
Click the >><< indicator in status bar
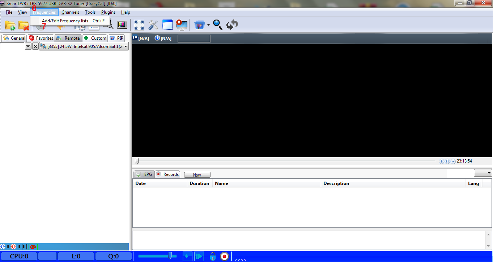click(x=241, y=259)
